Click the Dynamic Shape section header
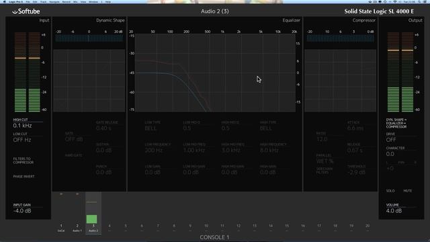The height and width of the screenshot is (242, 430). (x=110, y=20)
